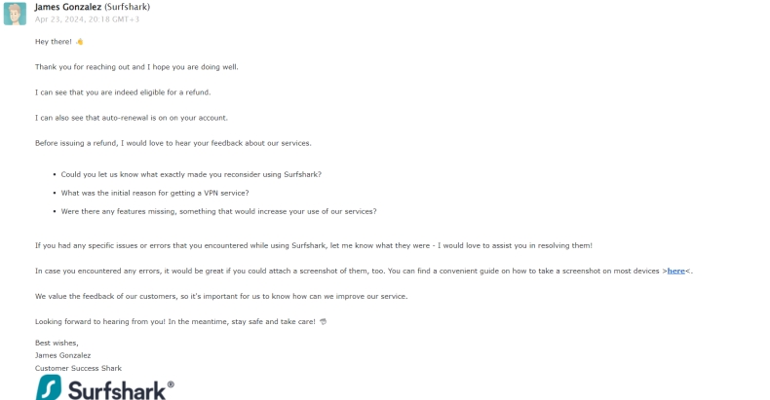Click the "Looking forward to hearing" line

tap(175, 321)
